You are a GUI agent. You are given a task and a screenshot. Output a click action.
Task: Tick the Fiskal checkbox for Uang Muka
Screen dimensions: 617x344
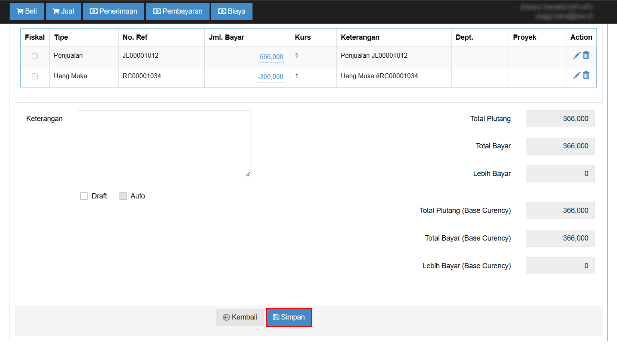point(35,76)
